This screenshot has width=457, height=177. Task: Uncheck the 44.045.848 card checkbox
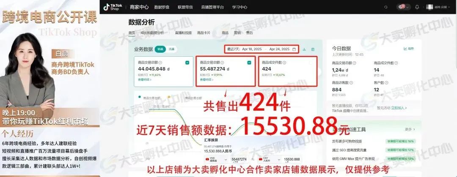pos(187,63)
